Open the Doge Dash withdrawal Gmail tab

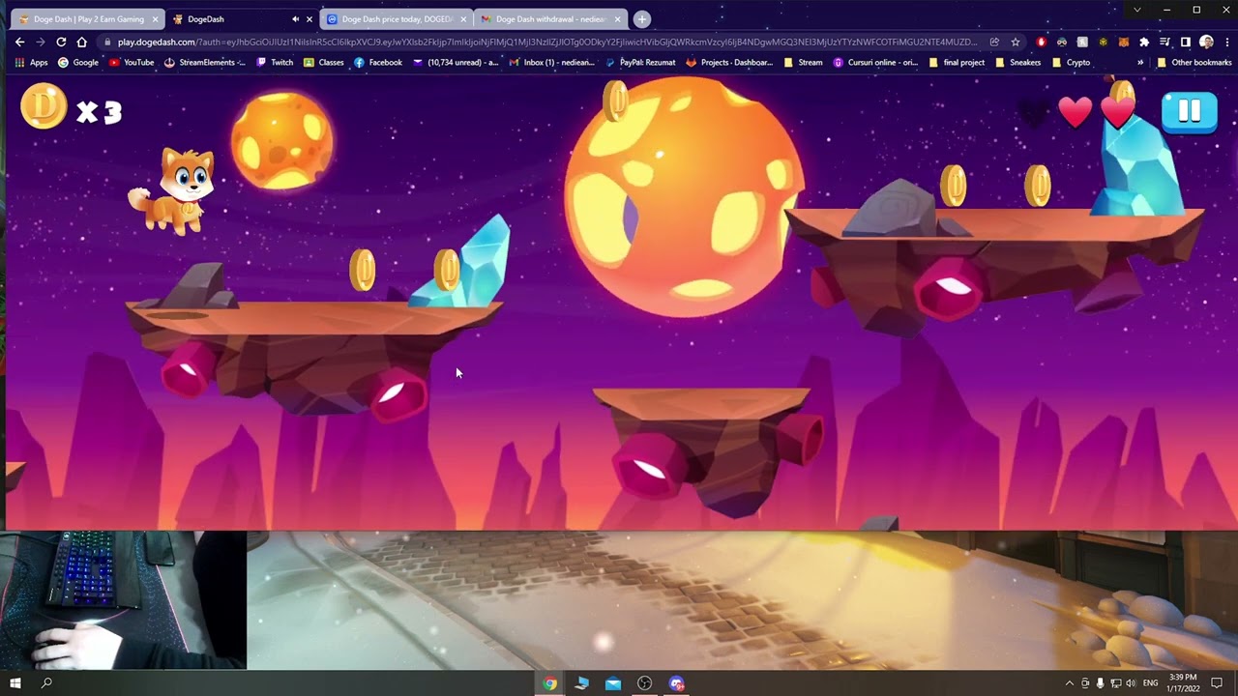[x=549, y=18]
